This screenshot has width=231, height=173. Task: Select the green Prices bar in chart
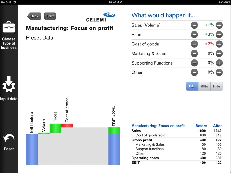click(x=55, y=128)
